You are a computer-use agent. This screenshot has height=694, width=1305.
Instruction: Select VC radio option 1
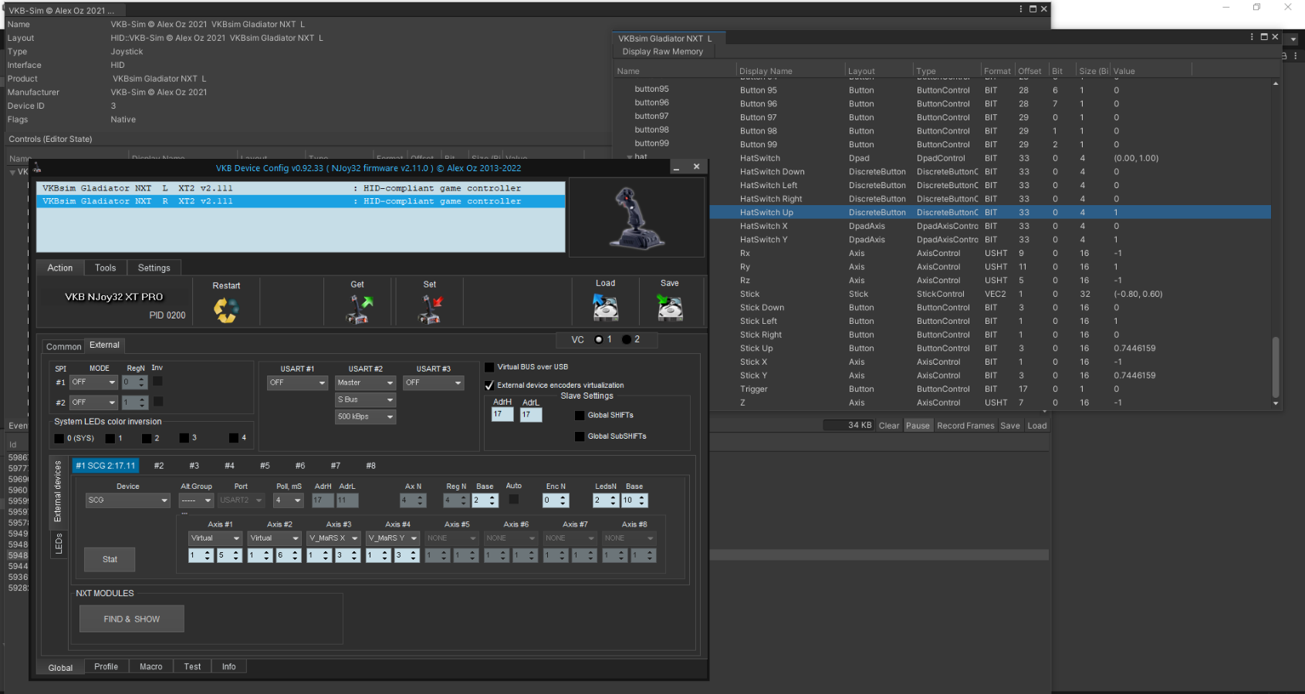click(598, 339)
